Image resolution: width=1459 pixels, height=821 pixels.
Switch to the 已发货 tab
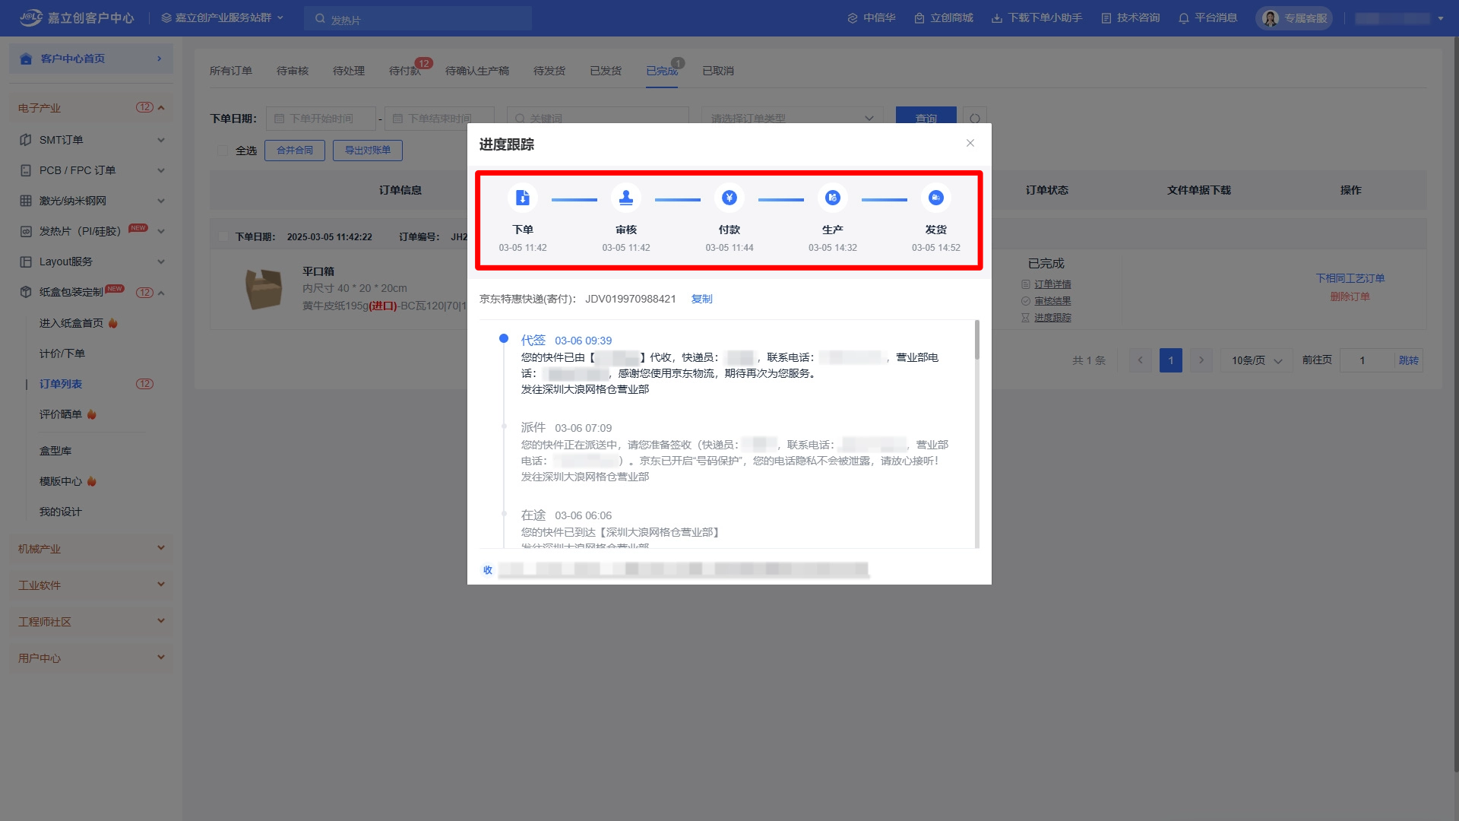tap(606, 71)
